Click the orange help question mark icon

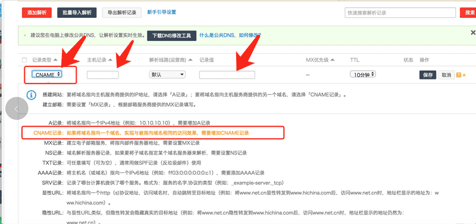(458, 75)
